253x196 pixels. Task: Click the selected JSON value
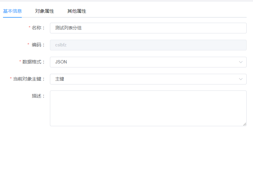pyautogui.click(x=61, y=62)
